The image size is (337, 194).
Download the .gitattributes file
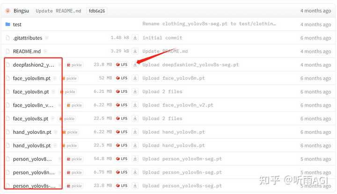135,38
